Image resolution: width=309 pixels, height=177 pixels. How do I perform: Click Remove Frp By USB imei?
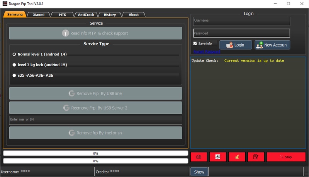point(95,93)
